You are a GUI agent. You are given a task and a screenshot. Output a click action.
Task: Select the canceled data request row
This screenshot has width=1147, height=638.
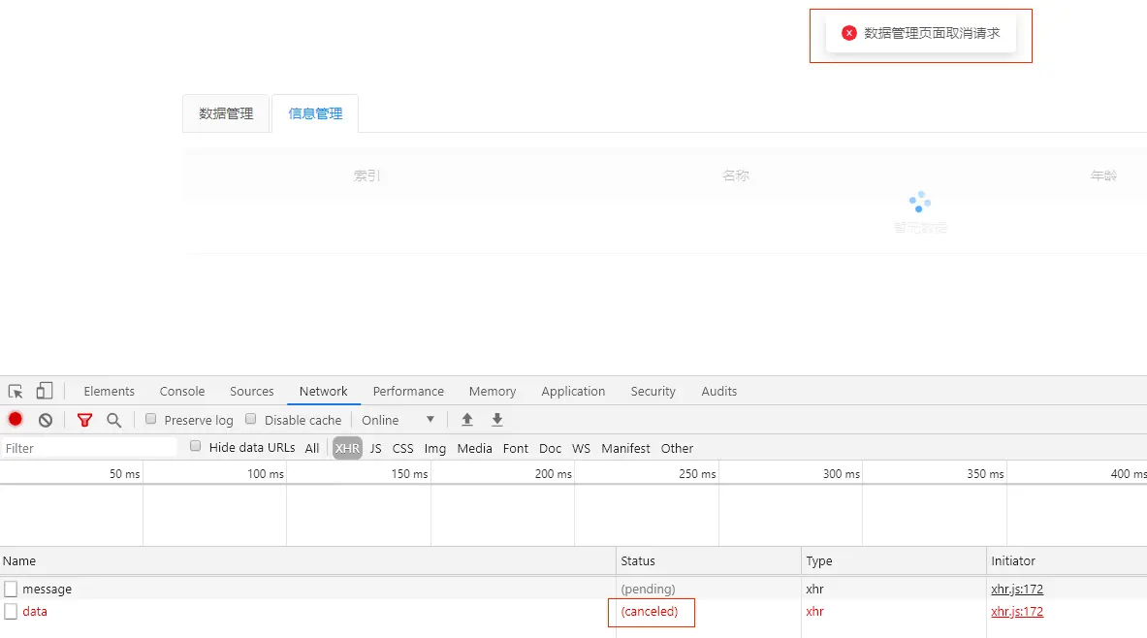pos(574,612)
